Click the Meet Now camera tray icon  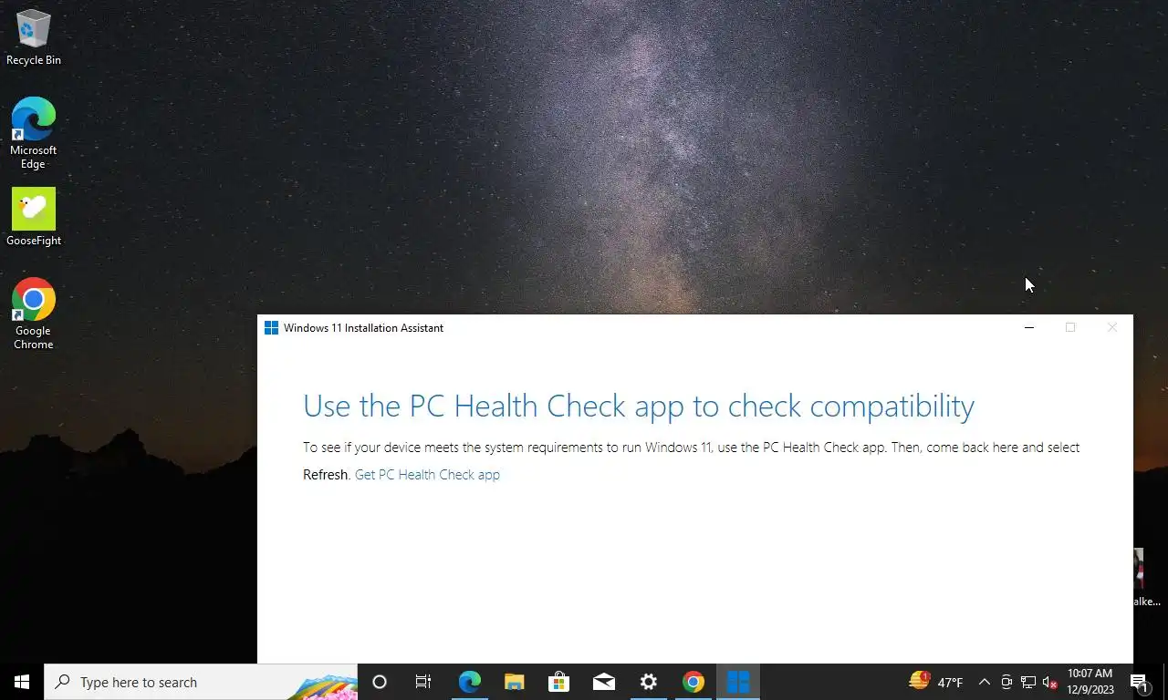pos(1006,682)
